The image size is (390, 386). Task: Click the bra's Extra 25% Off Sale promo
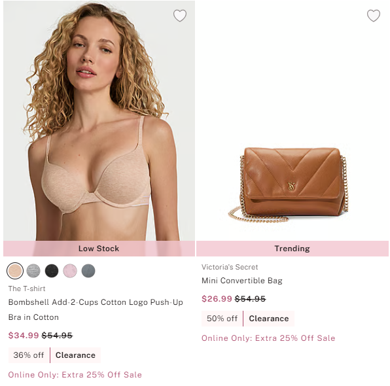point(75,375)
